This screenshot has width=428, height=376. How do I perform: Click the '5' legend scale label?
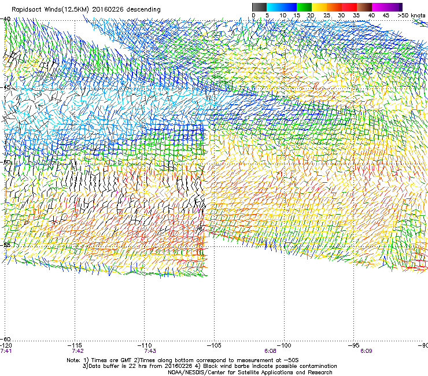click(x=267, y=16)
